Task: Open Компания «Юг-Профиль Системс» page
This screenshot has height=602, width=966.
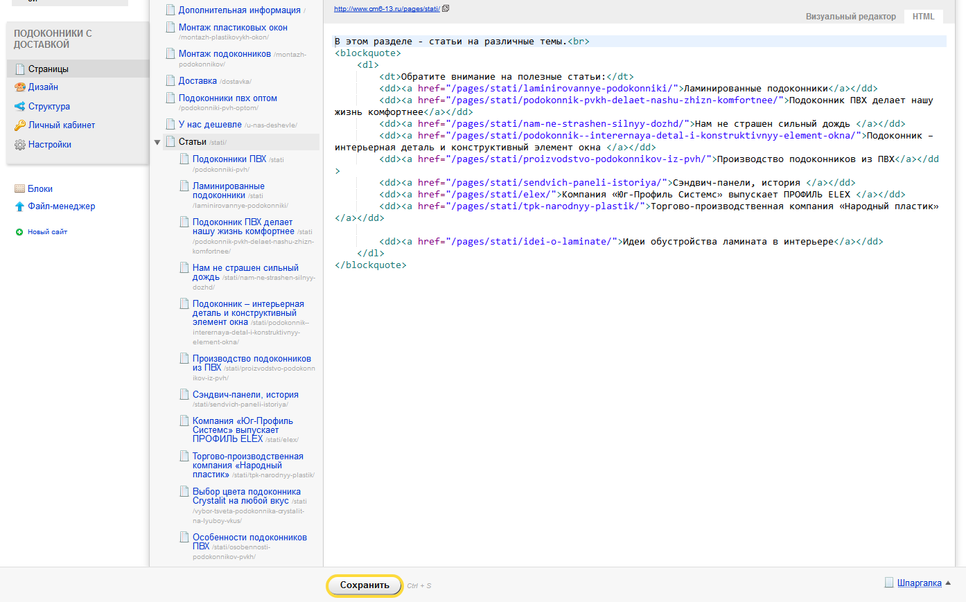Action: click(x=243, y=430)
